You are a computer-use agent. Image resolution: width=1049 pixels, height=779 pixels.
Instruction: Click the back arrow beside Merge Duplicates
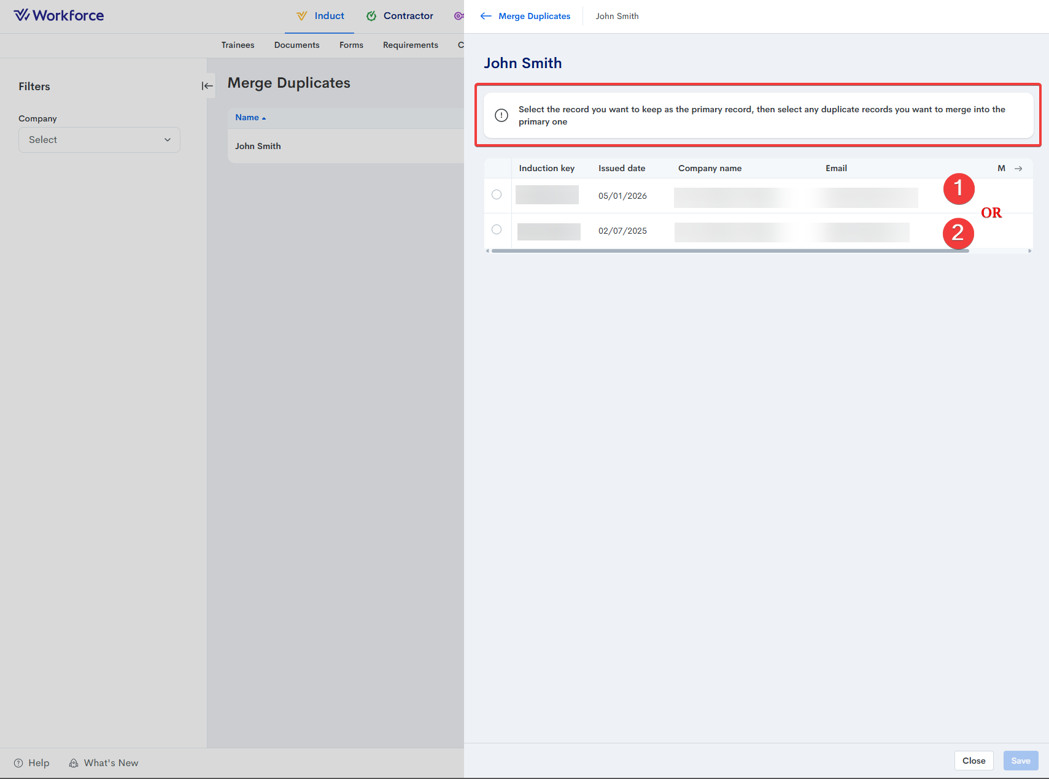click(x=486, y=16)
